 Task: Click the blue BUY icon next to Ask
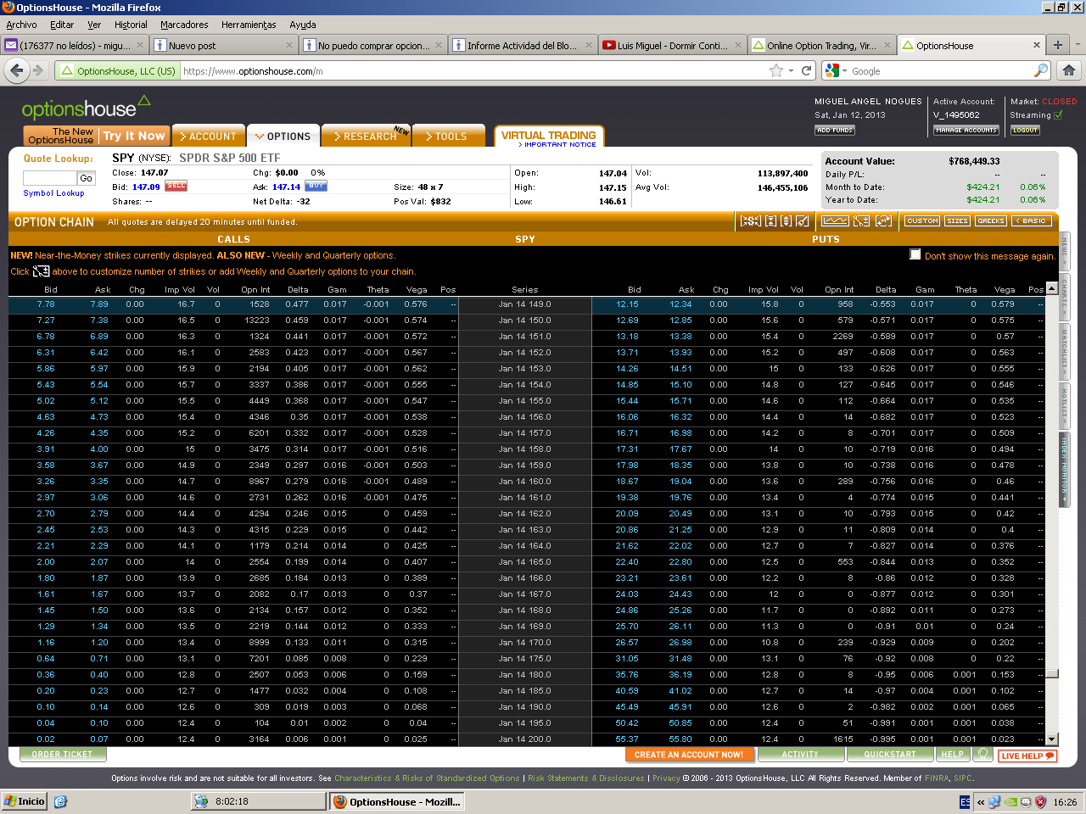316,187
